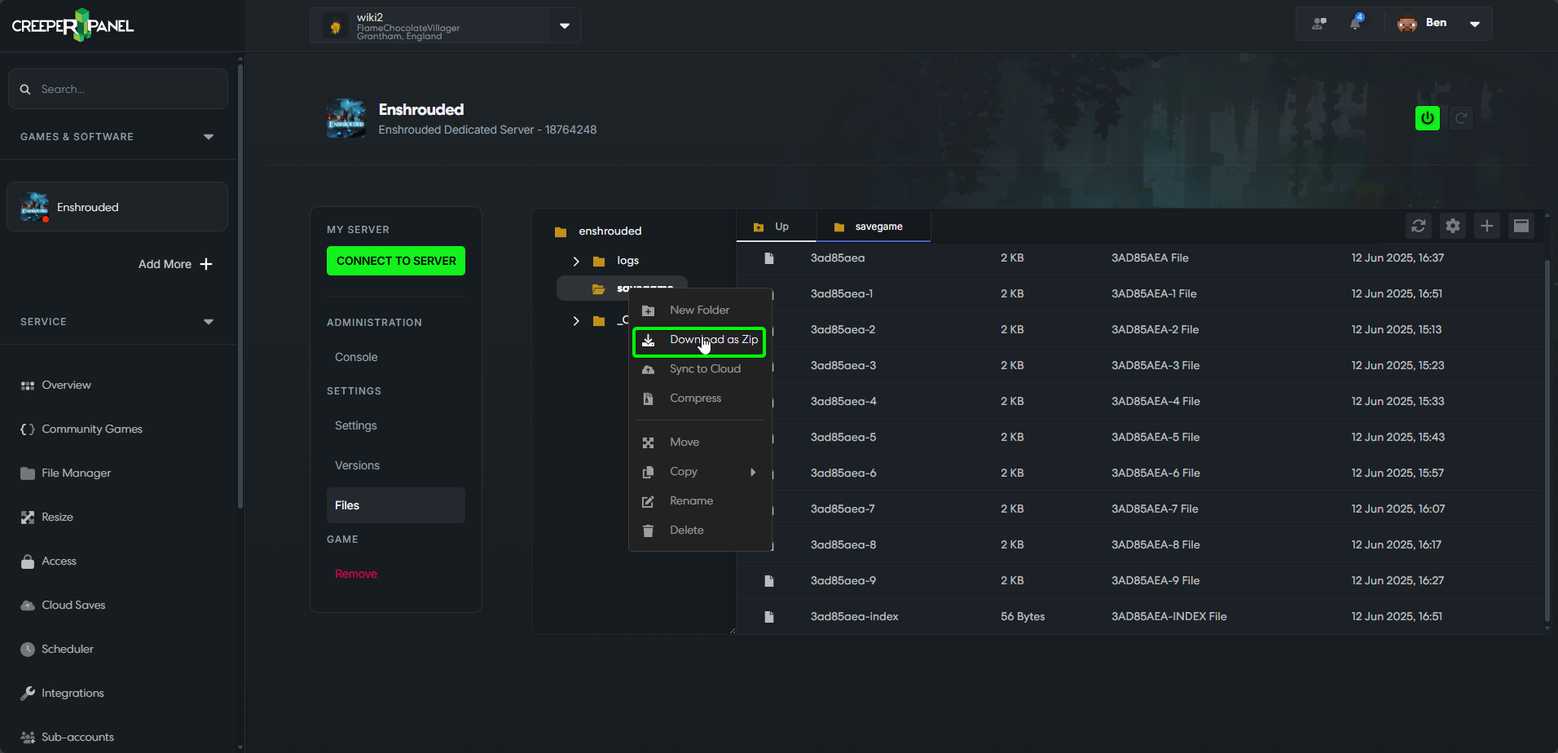Click the 56 Bytes size cell

[1023, 616]
